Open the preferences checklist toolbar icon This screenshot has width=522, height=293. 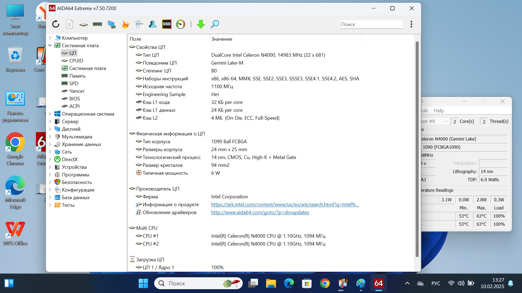click(139, 24)
